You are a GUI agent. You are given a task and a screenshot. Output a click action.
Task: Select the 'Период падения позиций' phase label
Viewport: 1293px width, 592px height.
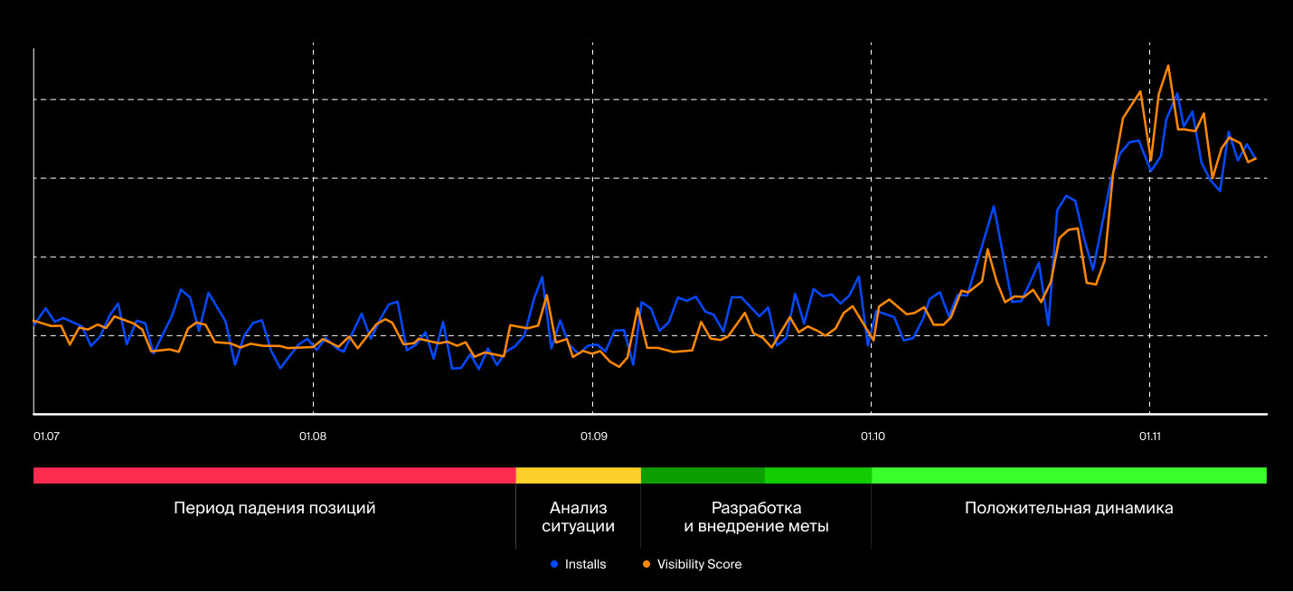(x=275, y=508)
